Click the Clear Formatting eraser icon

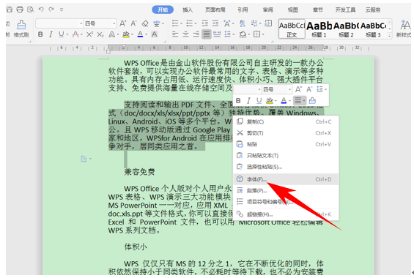[145, 23]
